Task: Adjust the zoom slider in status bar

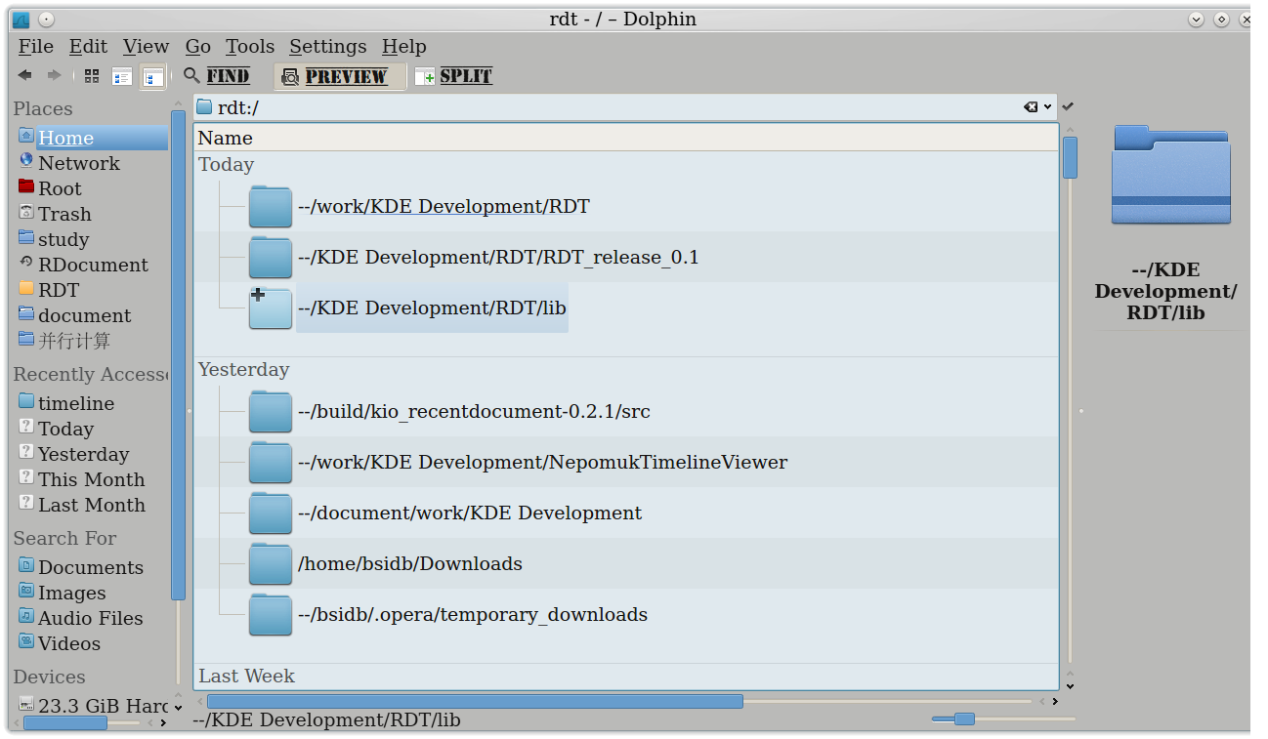Action: (x=964, y=719)
